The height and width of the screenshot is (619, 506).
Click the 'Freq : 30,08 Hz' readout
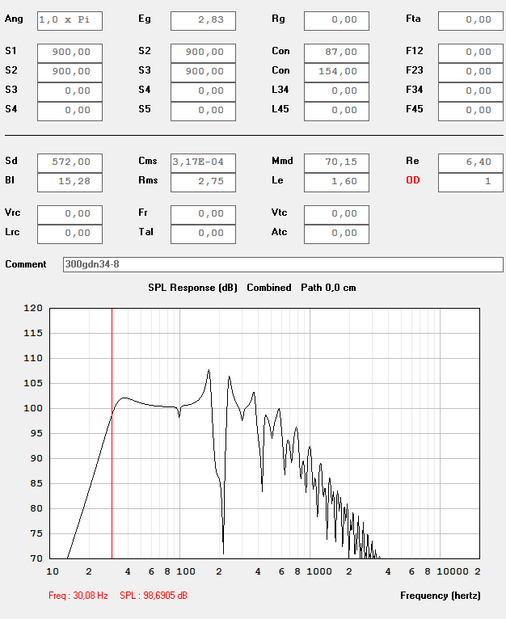coord(78,596)
